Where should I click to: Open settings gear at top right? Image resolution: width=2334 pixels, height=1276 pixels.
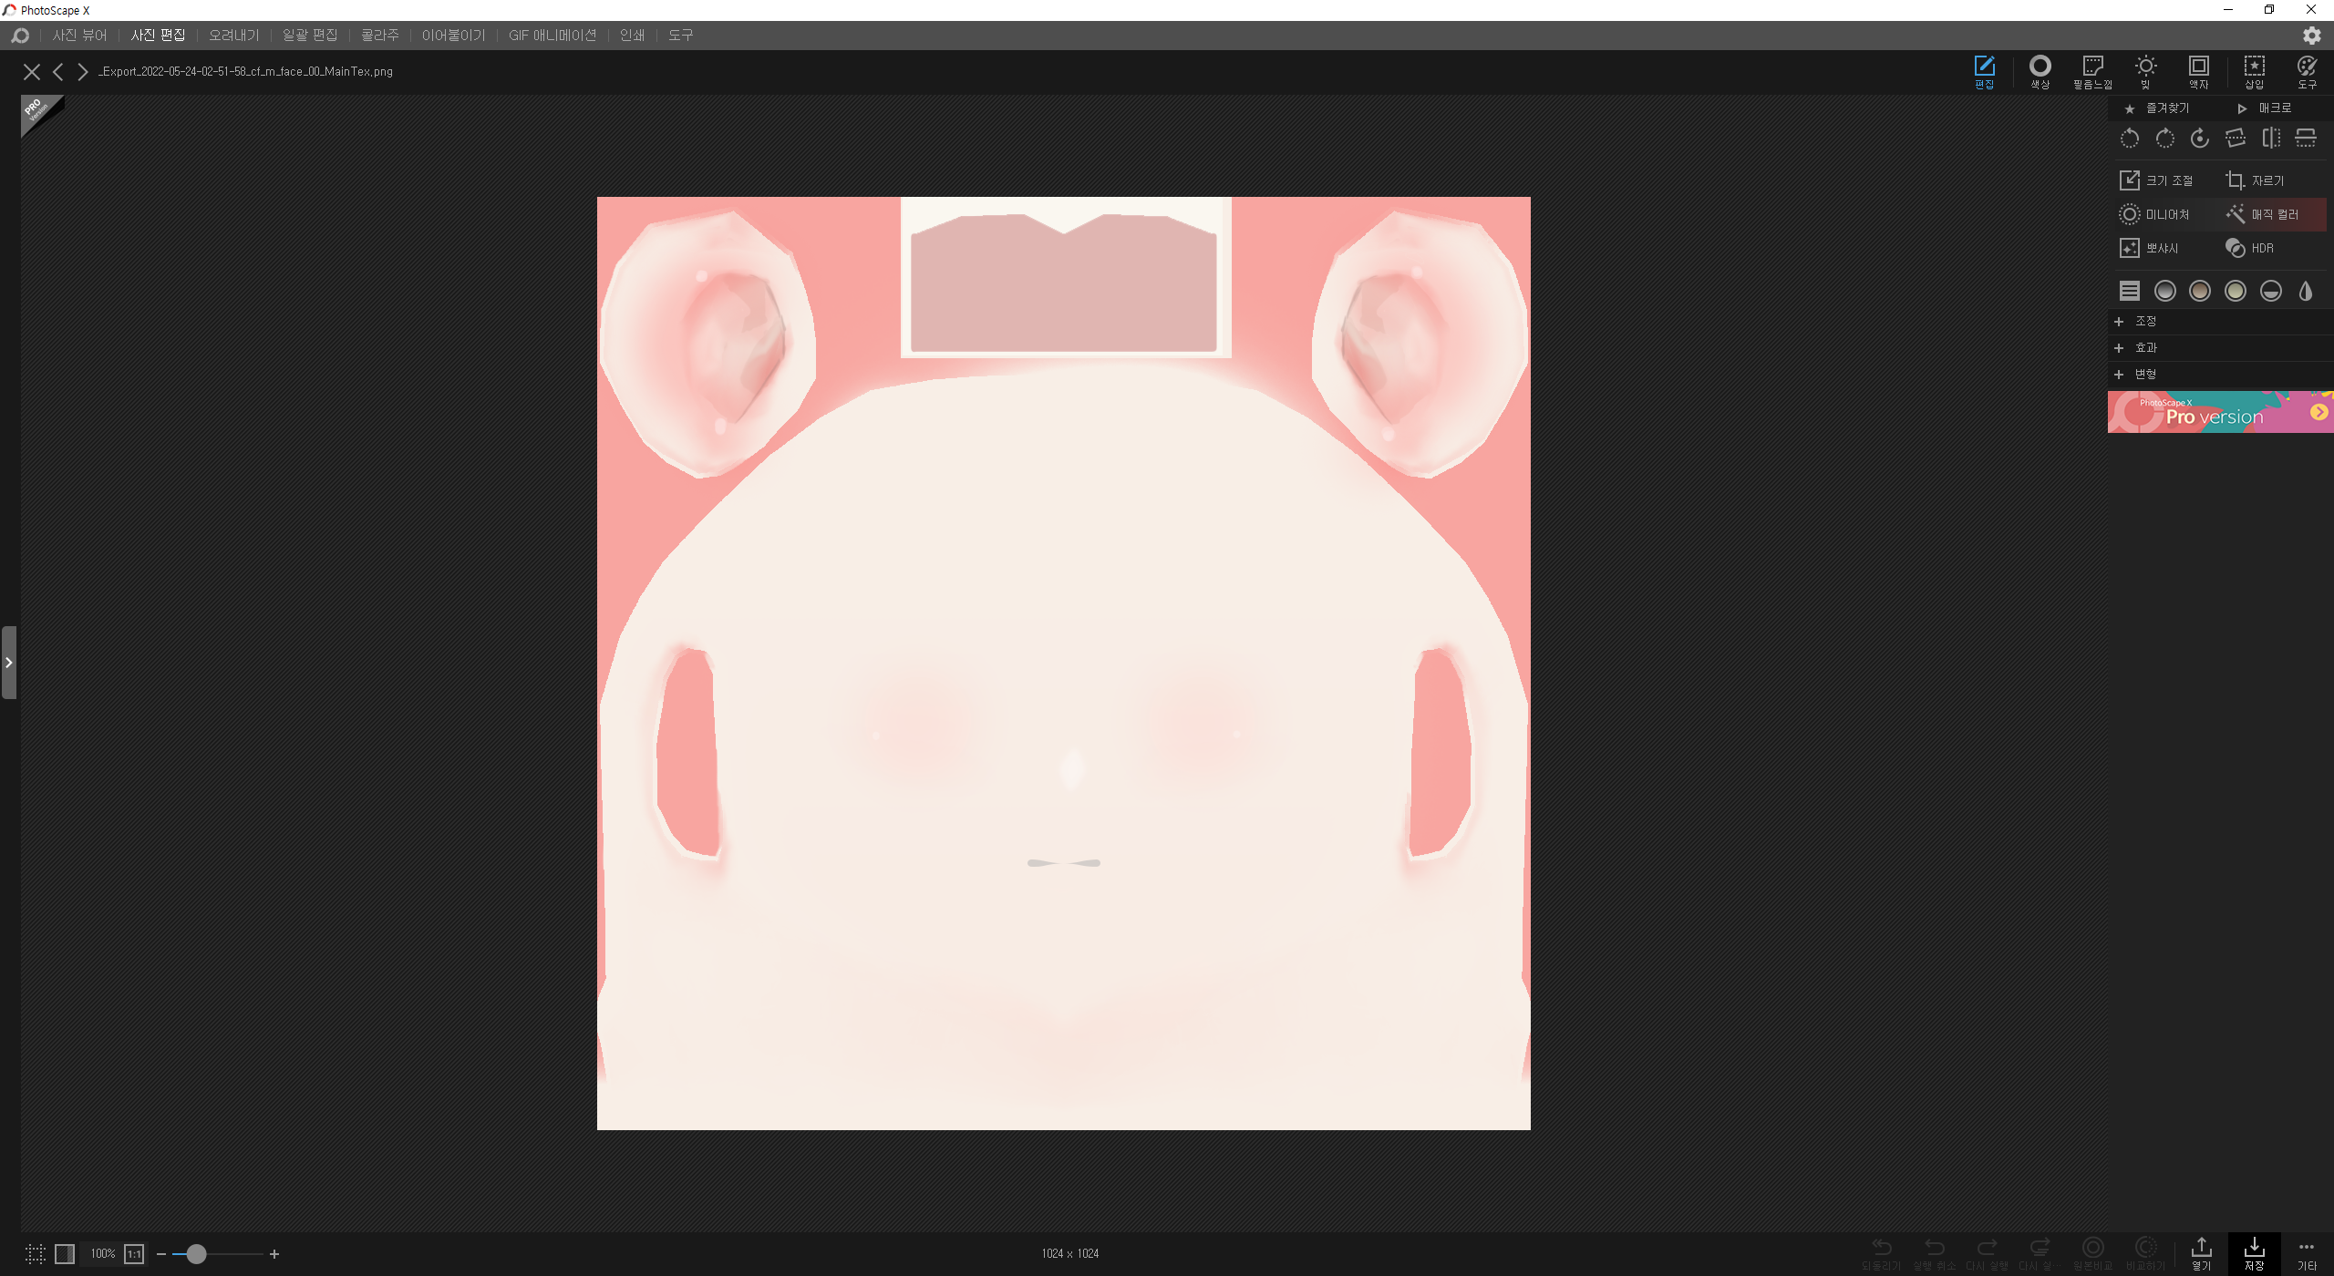(2311, 36)
